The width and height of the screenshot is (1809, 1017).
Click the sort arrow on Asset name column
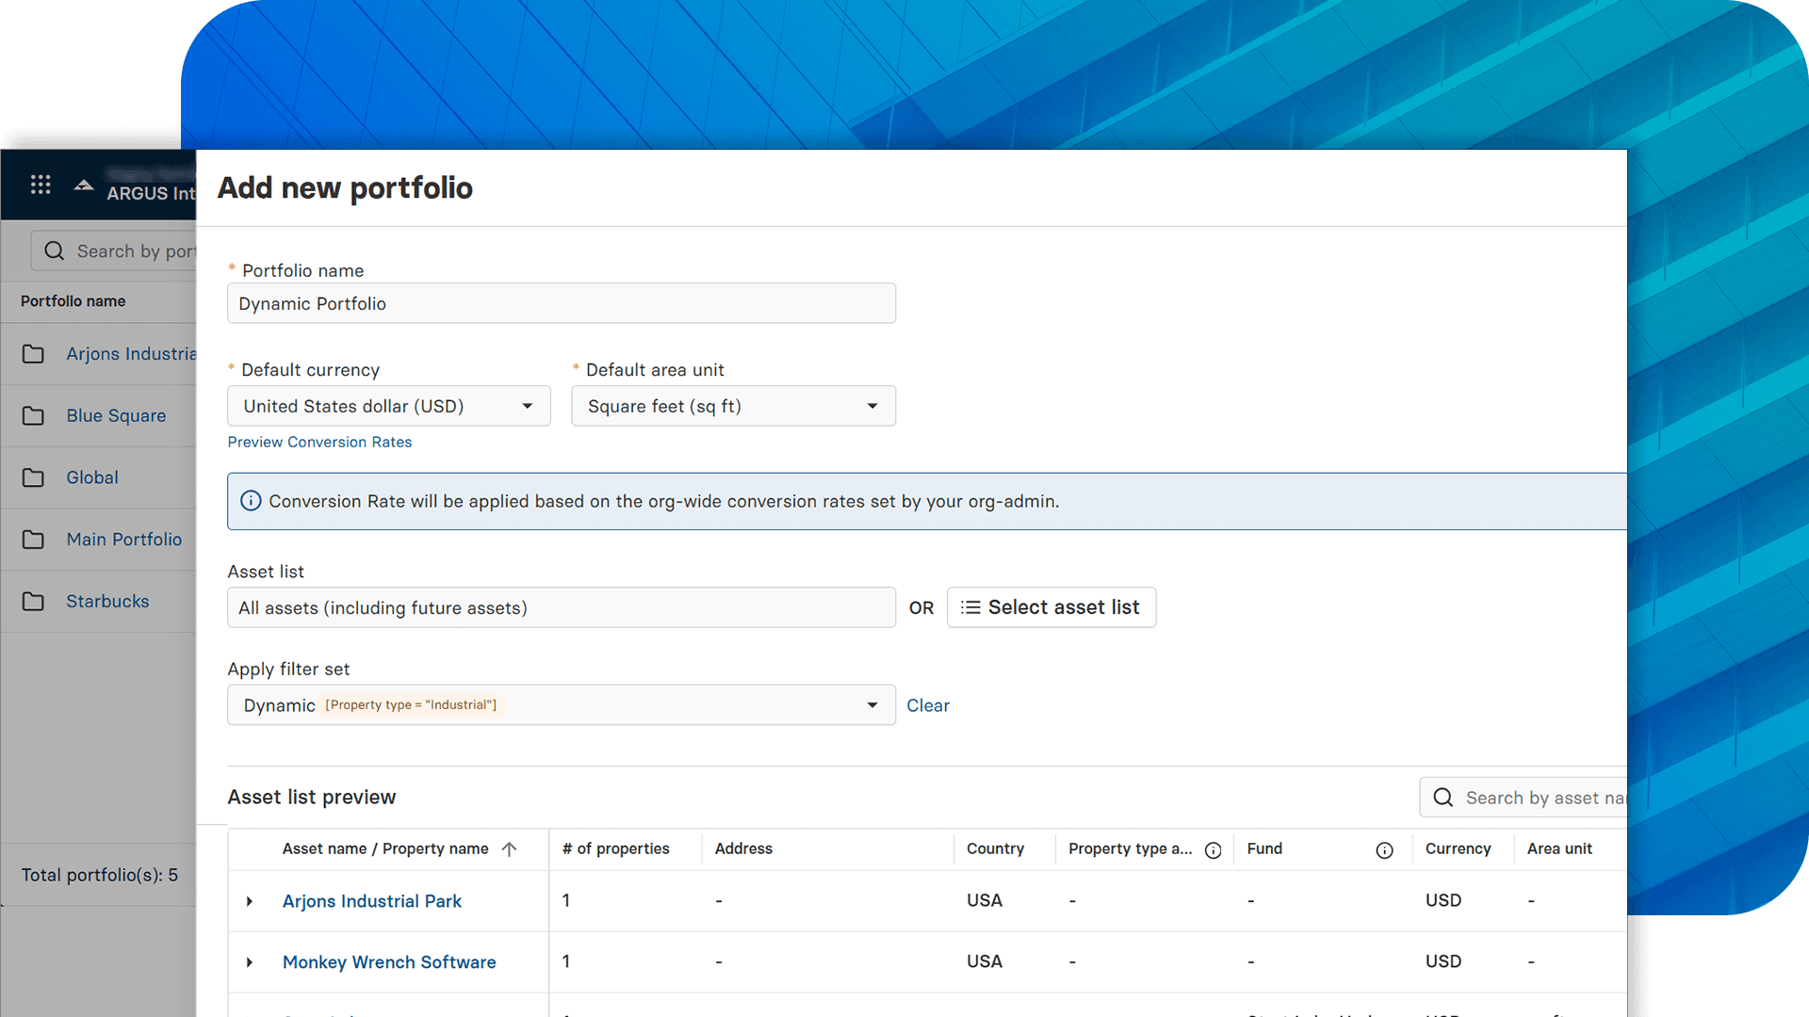[510, 848]
